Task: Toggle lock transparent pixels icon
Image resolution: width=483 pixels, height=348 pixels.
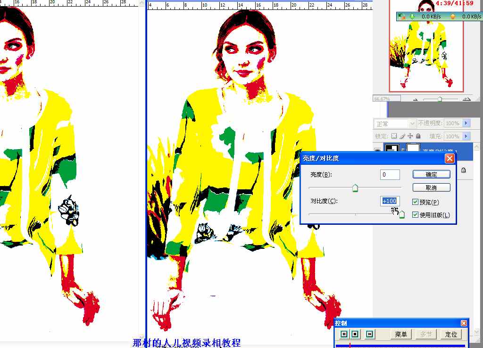Action: tap(394, 136)
